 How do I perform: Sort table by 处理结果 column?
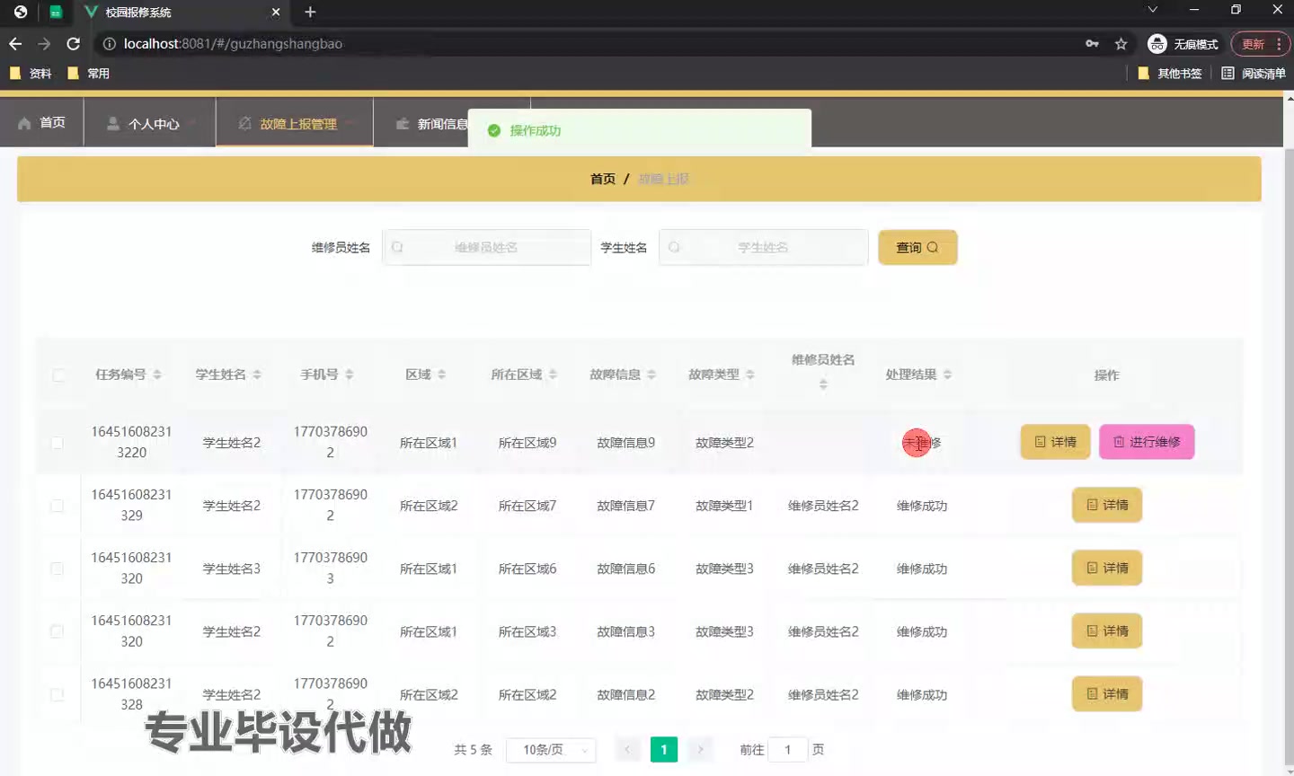(948, 375)
